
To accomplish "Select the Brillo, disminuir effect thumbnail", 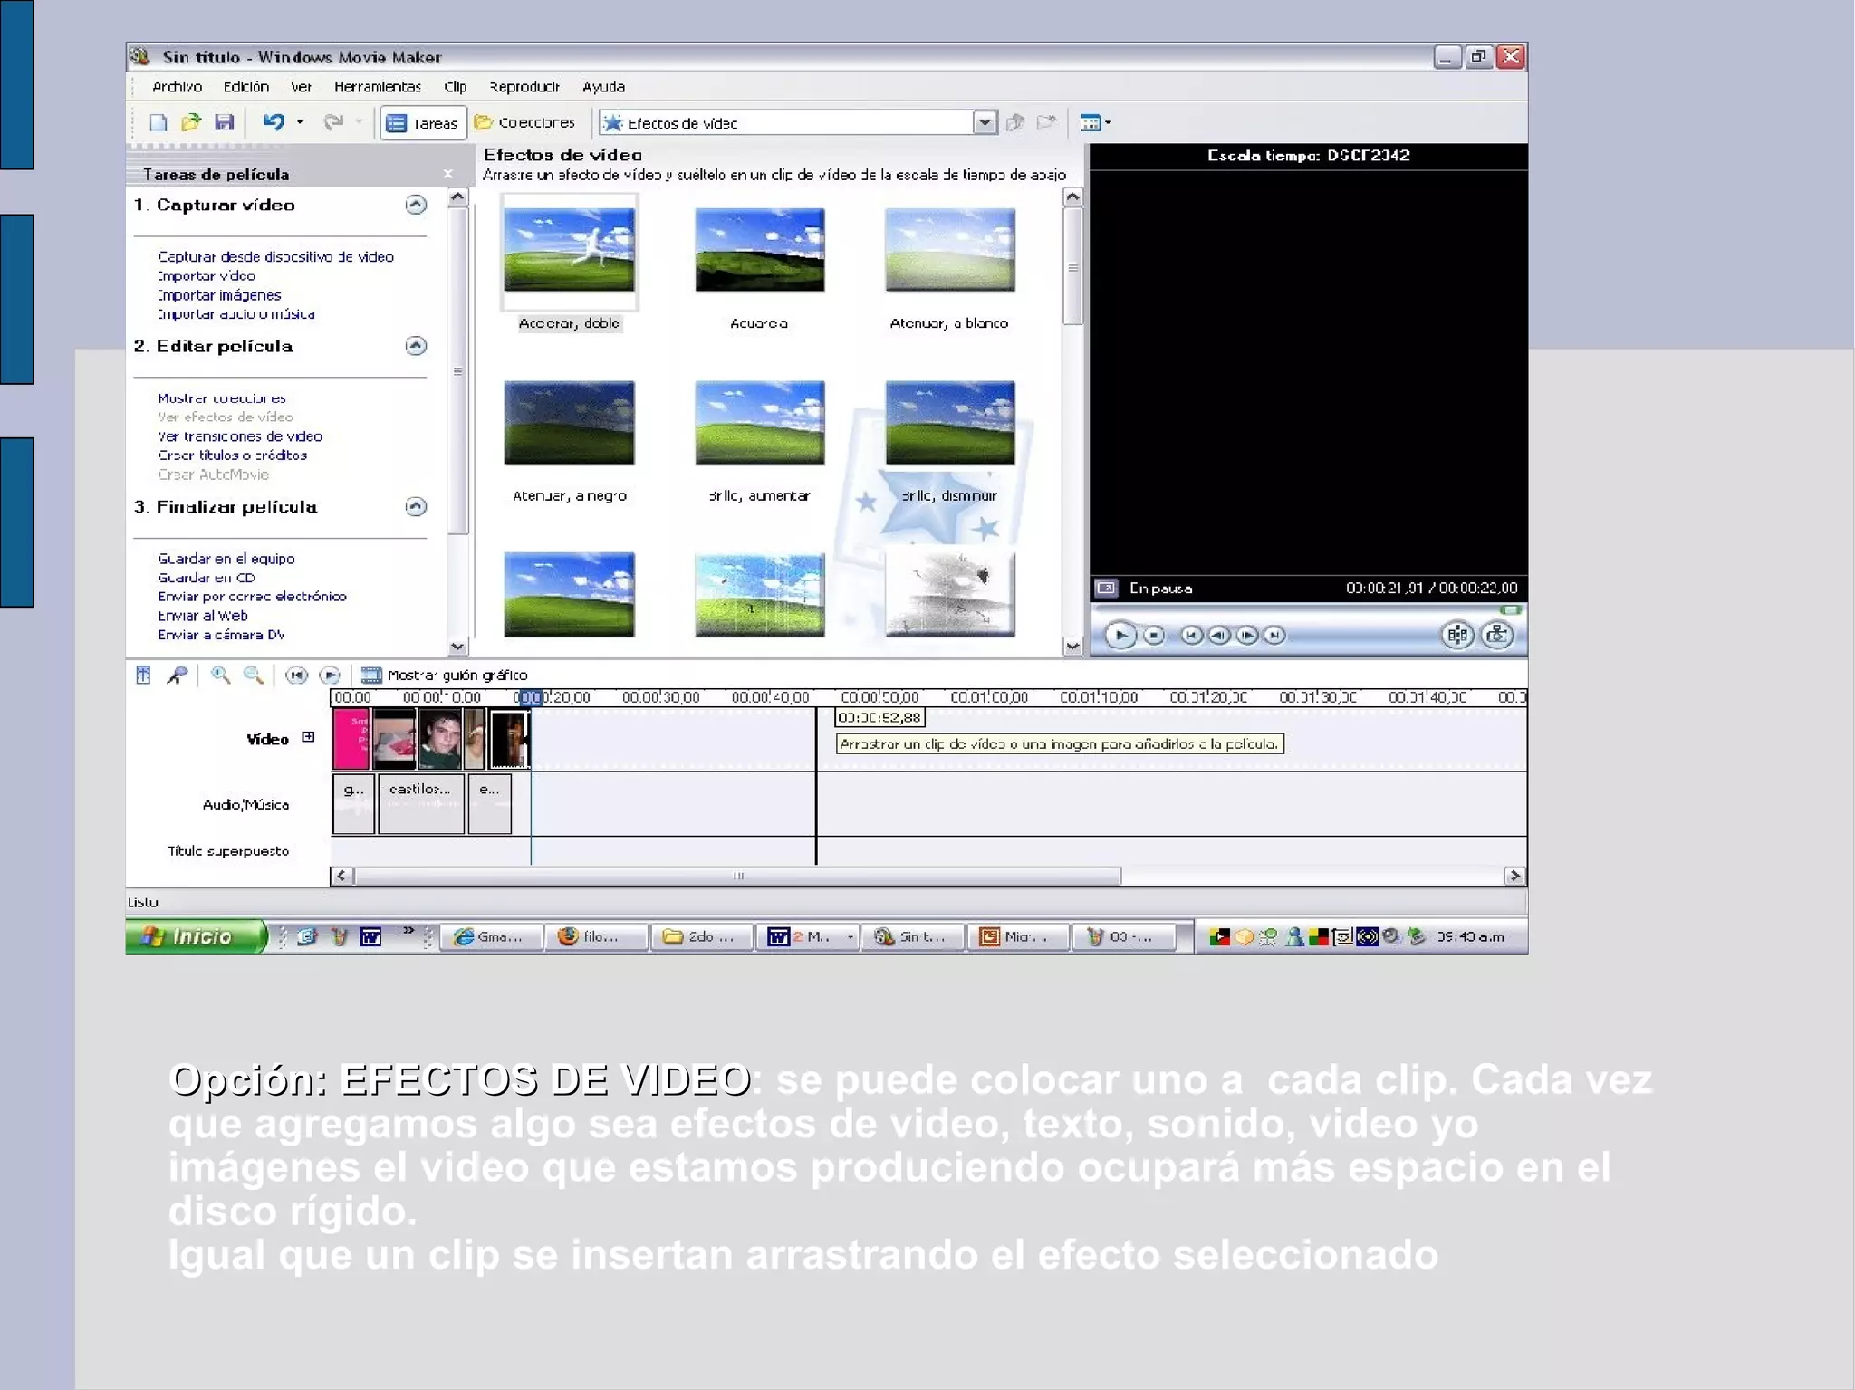I will pos(949,423).
